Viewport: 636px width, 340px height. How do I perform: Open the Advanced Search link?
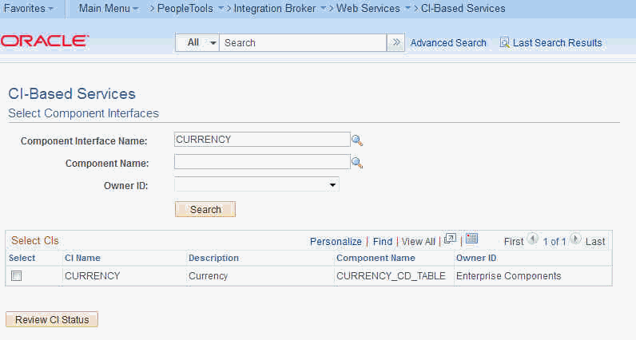(x=448, y=43)
